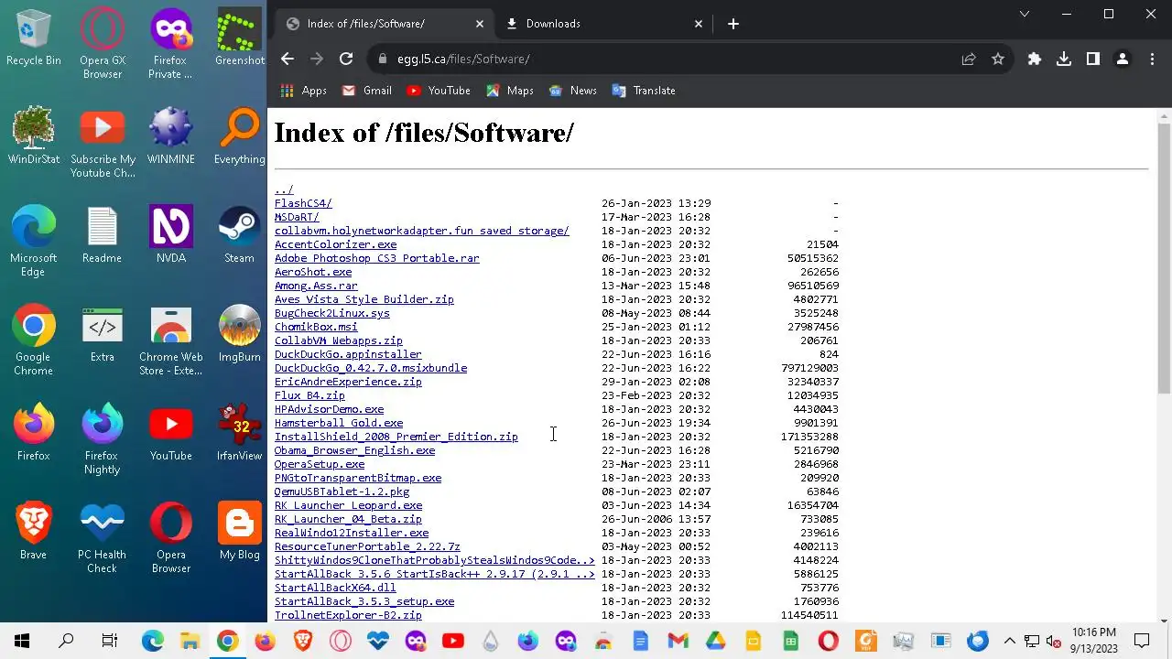Image resolution: width=1172 pixels, height=659 pixels.
Task: Click the scrollbar up arrow at the top of the page
Action: [x=1164, y=115]
